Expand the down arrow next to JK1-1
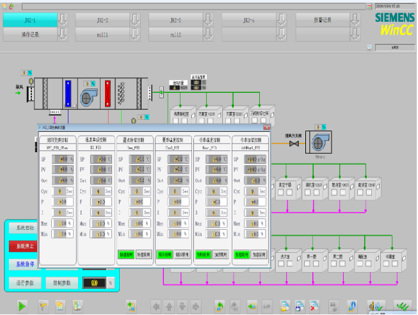The width and height of the screenshot is (418, 315). [x=62, y=20]
